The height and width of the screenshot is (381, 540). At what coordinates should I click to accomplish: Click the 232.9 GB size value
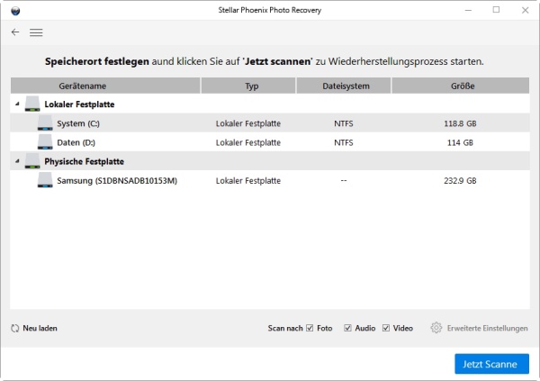point(460,181)
